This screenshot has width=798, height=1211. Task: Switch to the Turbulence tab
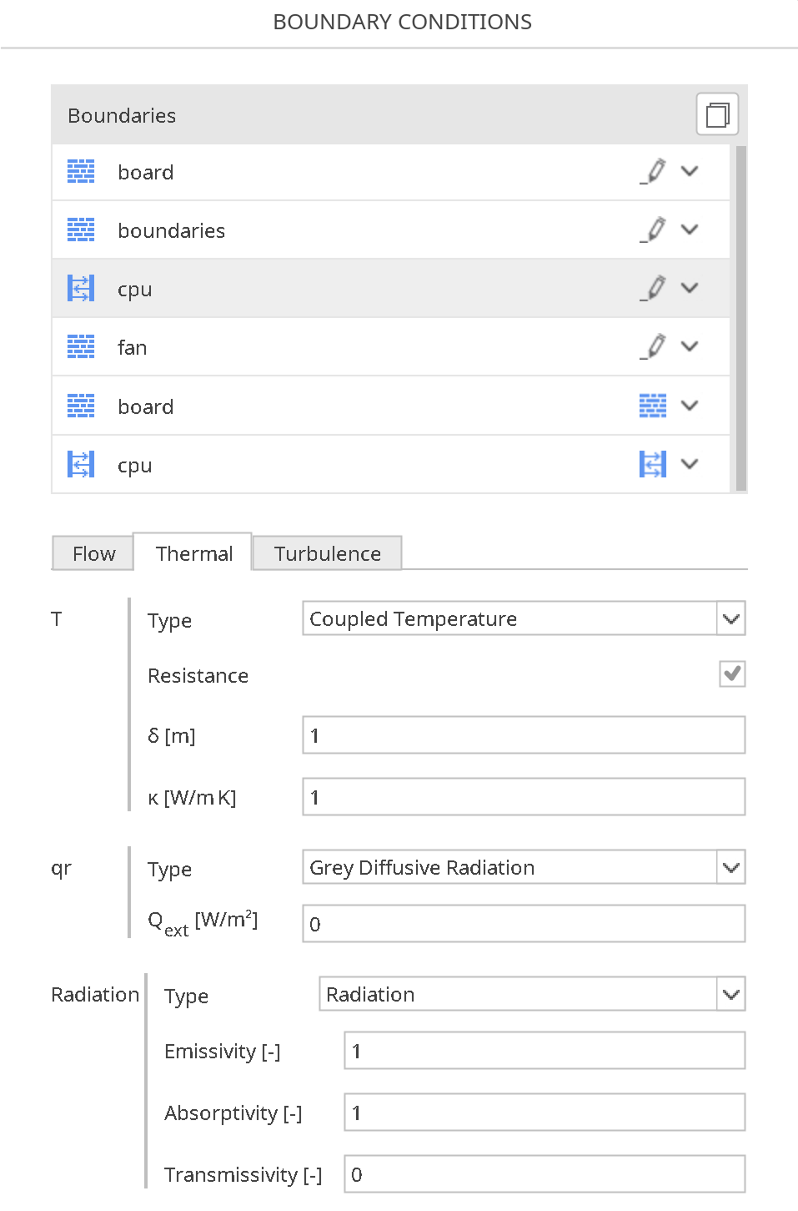pyautogui.click(x=326, y=553)
